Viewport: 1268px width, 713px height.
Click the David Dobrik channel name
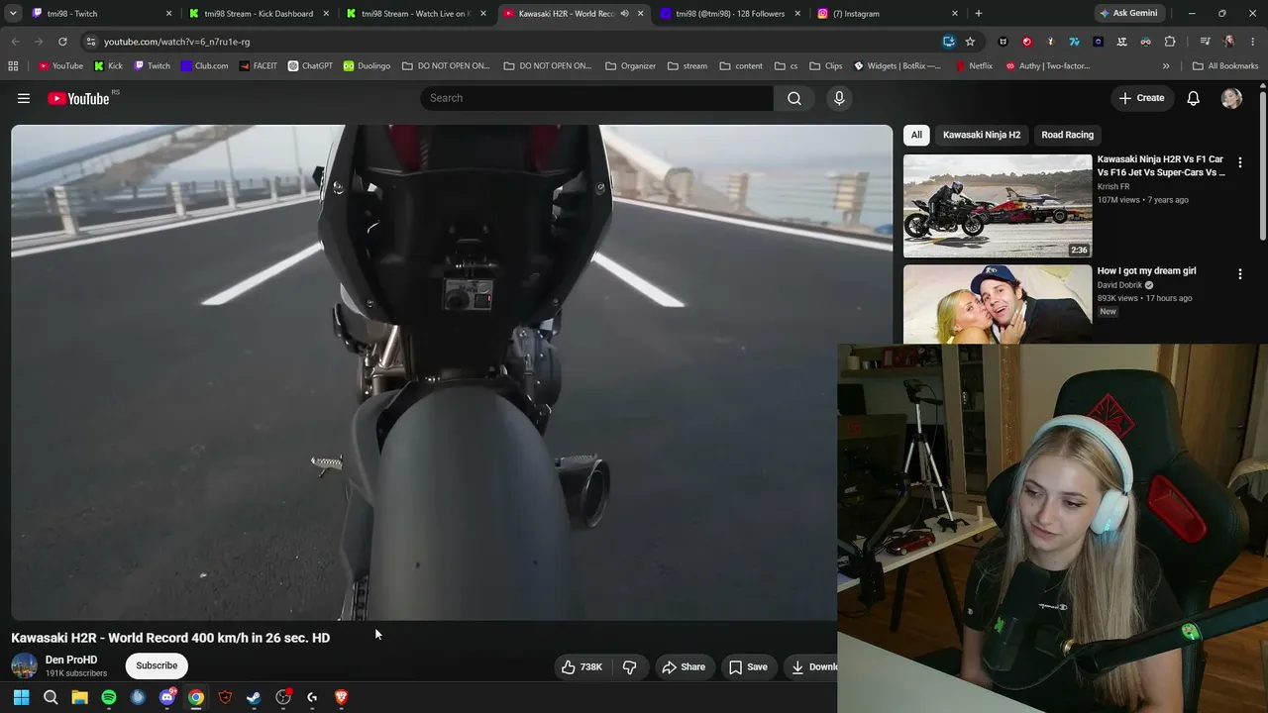pos(1119,285)
